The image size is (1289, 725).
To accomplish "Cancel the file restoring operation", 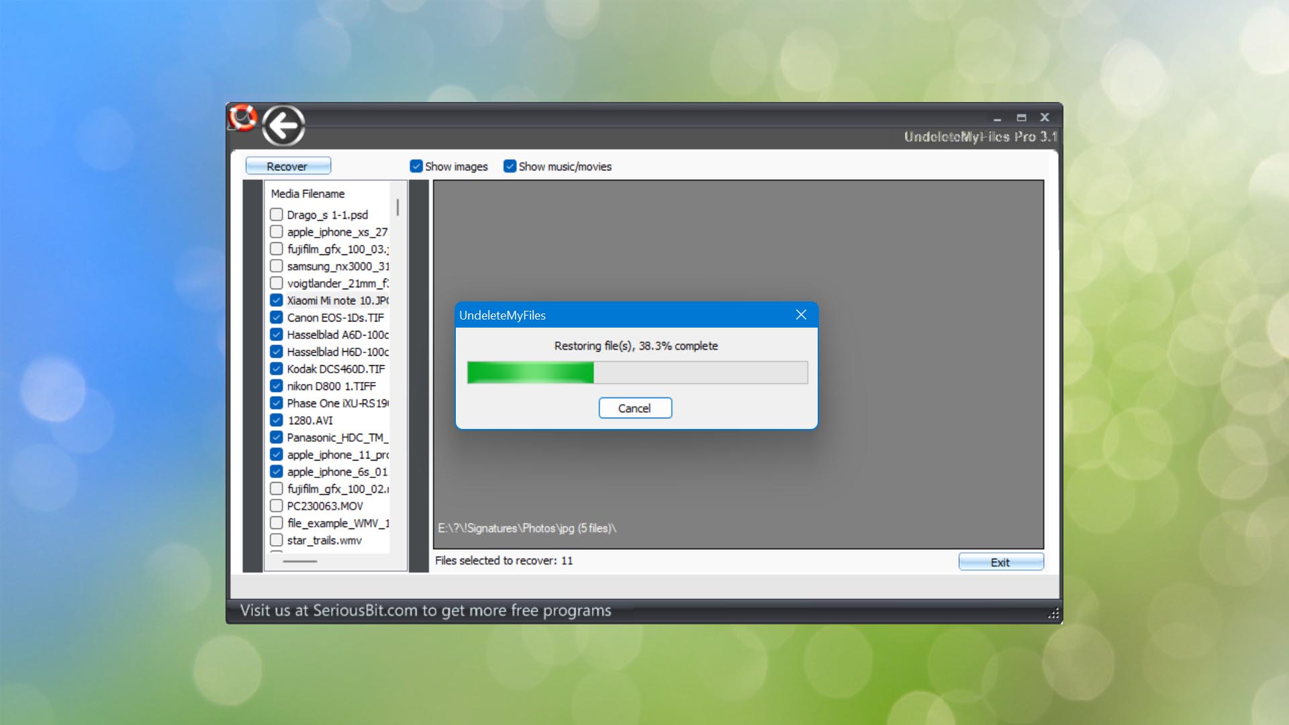I will pyautogui.click(x=635, y=408).
